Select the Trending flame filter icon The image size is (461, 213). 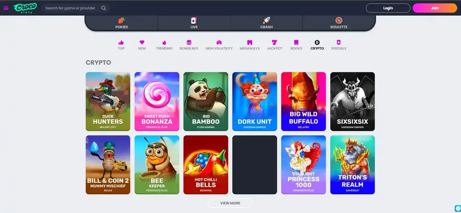164,43
